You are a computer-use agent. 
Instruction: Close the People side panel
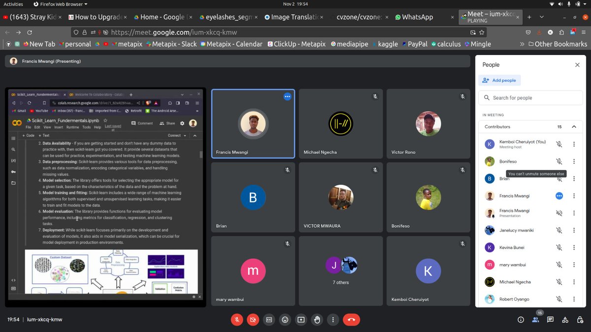pyautogui.click(x=577, y=65)
